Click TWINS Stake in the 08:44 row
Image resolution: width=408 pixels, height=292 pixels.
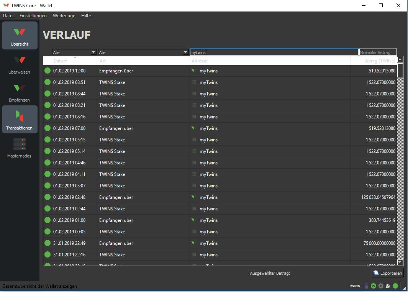point(112,94)
